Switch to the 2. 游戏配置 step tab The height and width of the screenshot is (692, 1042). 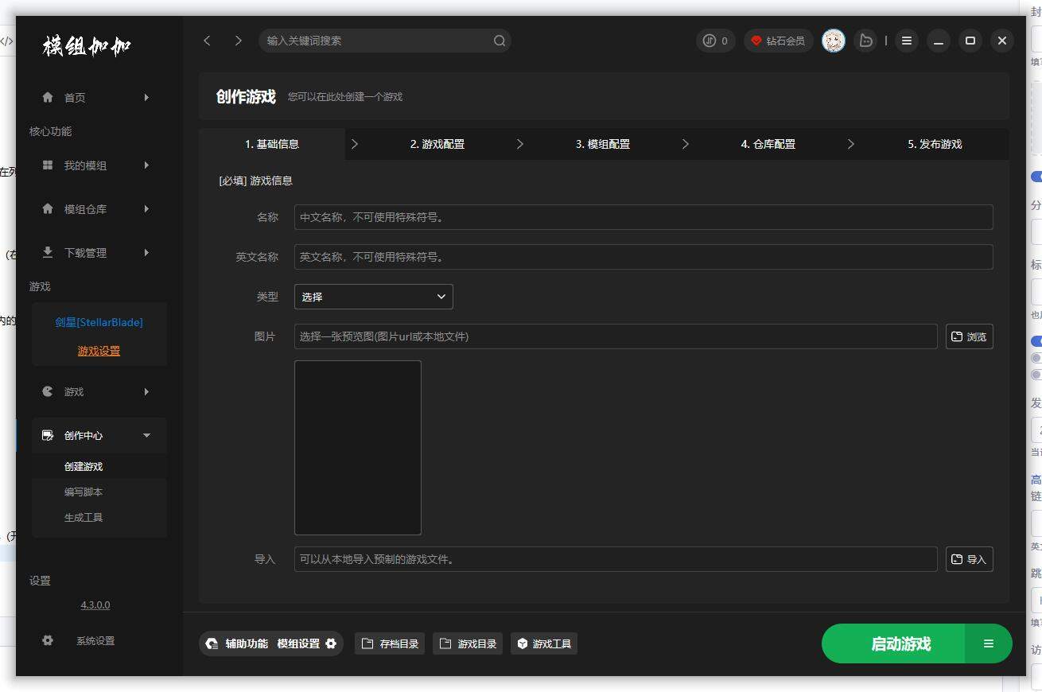pos(437,144)
